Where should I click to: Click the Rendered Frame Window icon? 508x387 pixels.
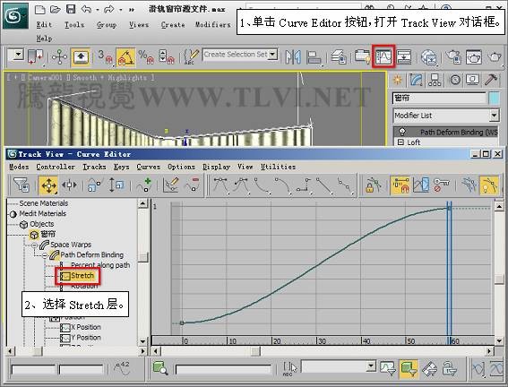coord(474,57)
